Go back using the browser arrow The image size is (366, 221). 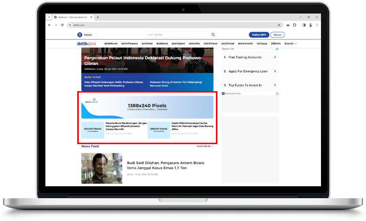(50, 25)
